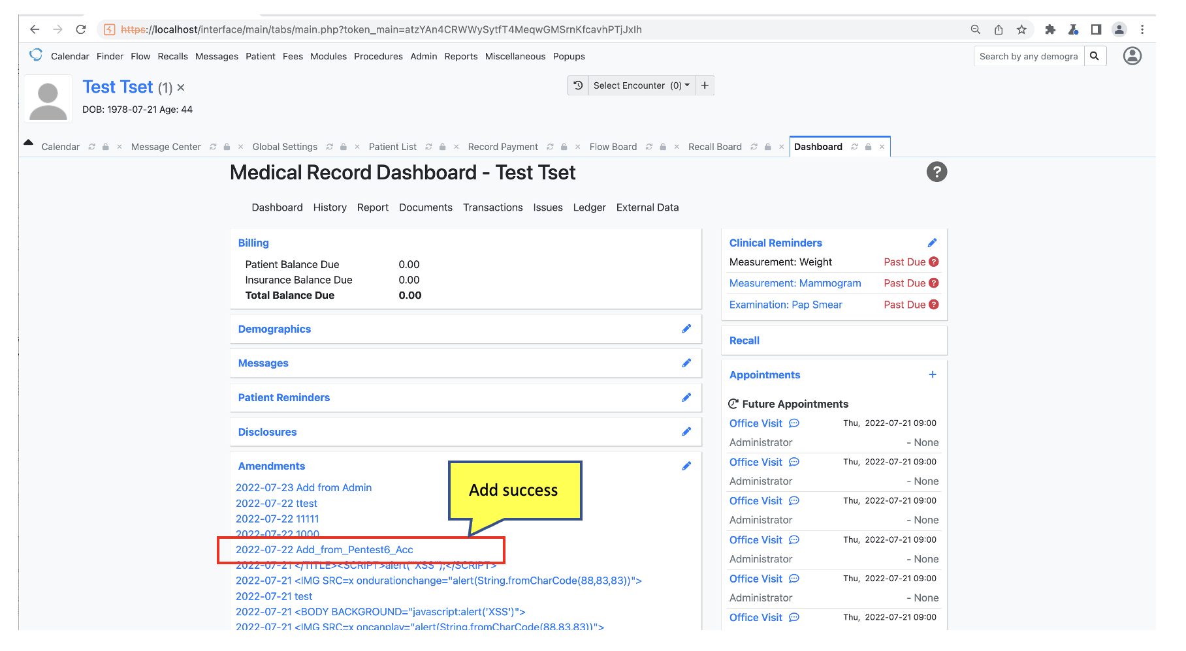
Task: Lock the Recall Board tab
Action: coord(768,147)
